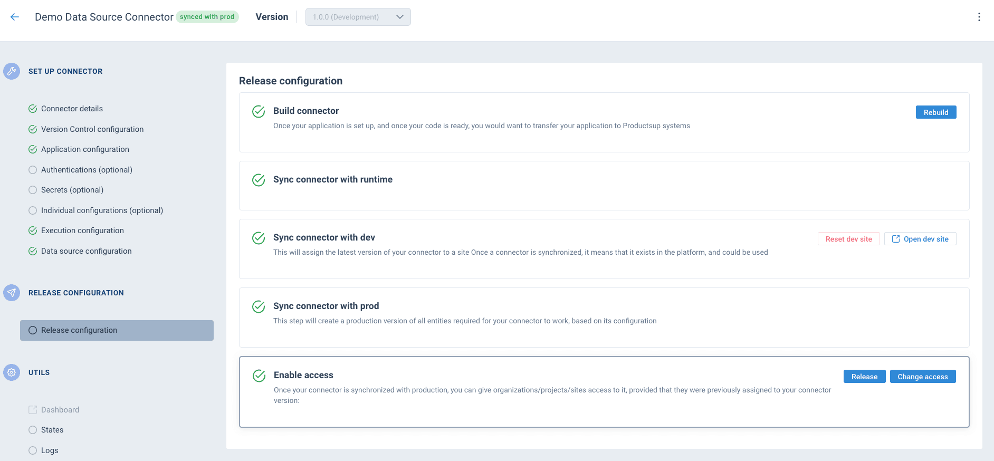Open the three-dot more options menu

[x=979, y=17]
